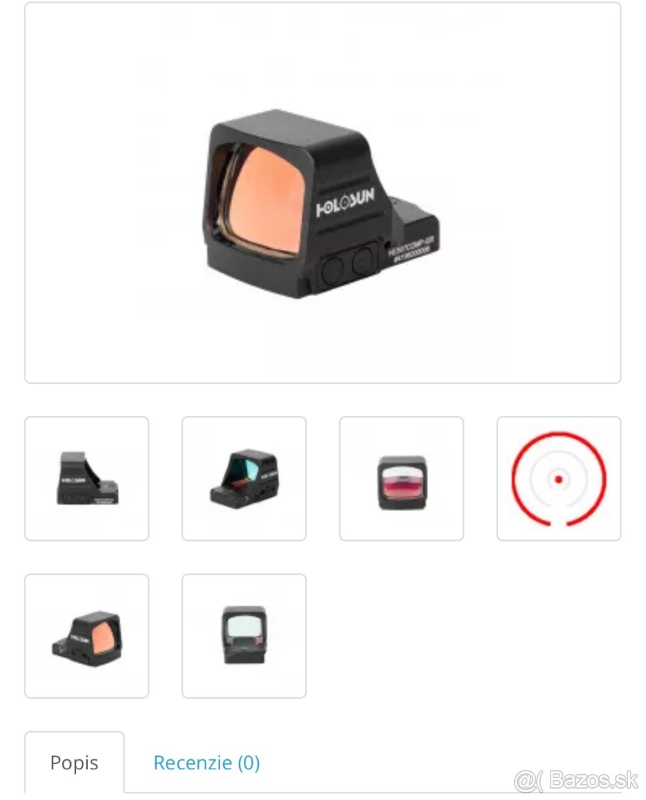Open the Recenzie (0) tab
Screen dimensions: 646x800
(x=207, y=763)
